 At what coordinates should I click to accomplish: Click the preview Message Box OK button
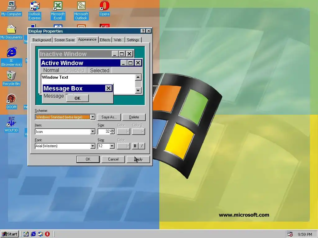77,98
